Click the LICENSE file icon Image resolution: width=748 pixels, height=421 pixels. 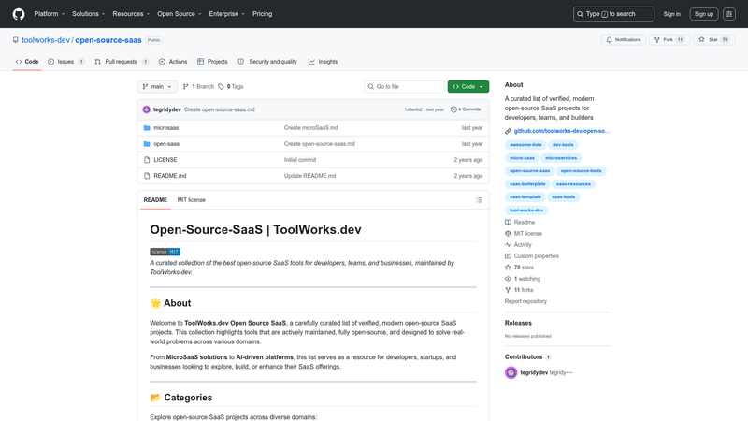(x=147, y=160)
